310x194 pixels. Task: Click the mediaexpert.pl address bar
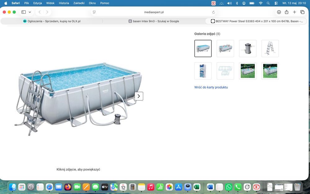[x=154, y=12]
